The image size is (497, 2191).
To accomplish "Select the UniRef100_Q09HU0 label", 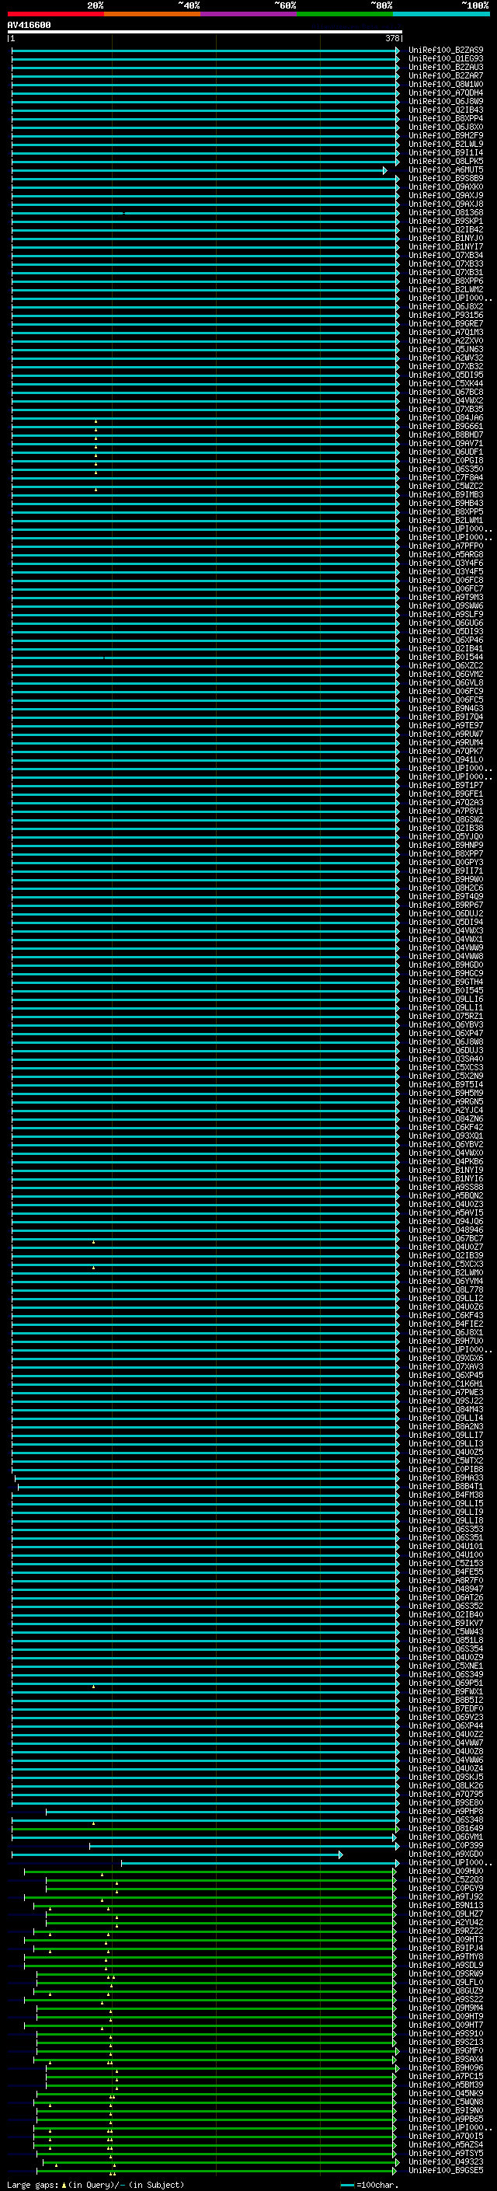I will point(446,1870).
